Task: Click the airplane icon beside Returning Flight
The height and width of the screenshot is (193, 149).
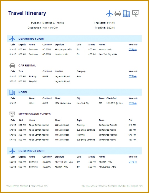Action: pos(12,151)
